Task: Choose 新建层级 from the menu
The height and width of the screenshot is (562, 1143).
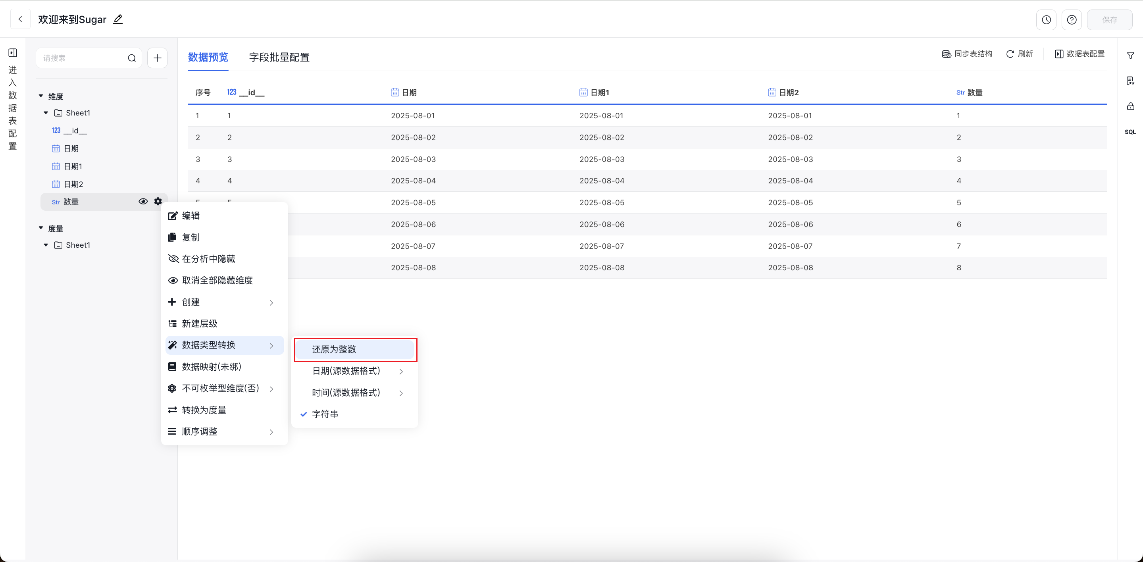Action: 225,323
